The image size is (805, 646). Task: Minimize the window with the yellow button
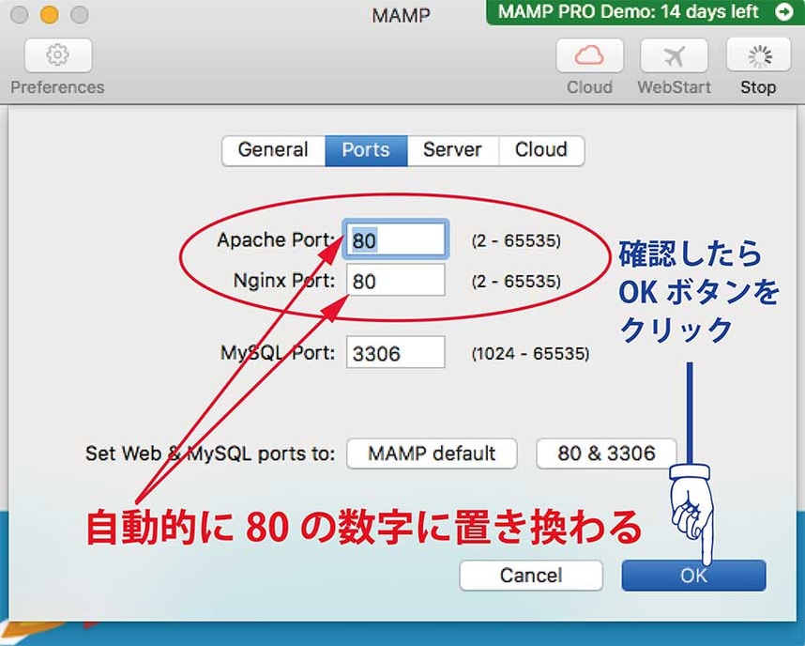tap(49, 15)
